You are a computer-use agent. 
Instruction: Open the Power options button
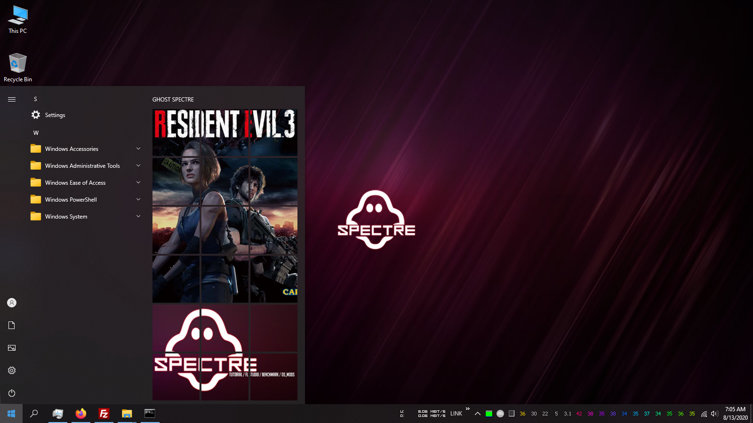(12, 393)
